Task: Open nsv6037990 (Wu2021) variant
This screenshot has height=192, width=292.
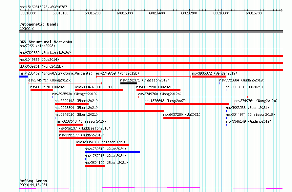Action: coord(155,87)
